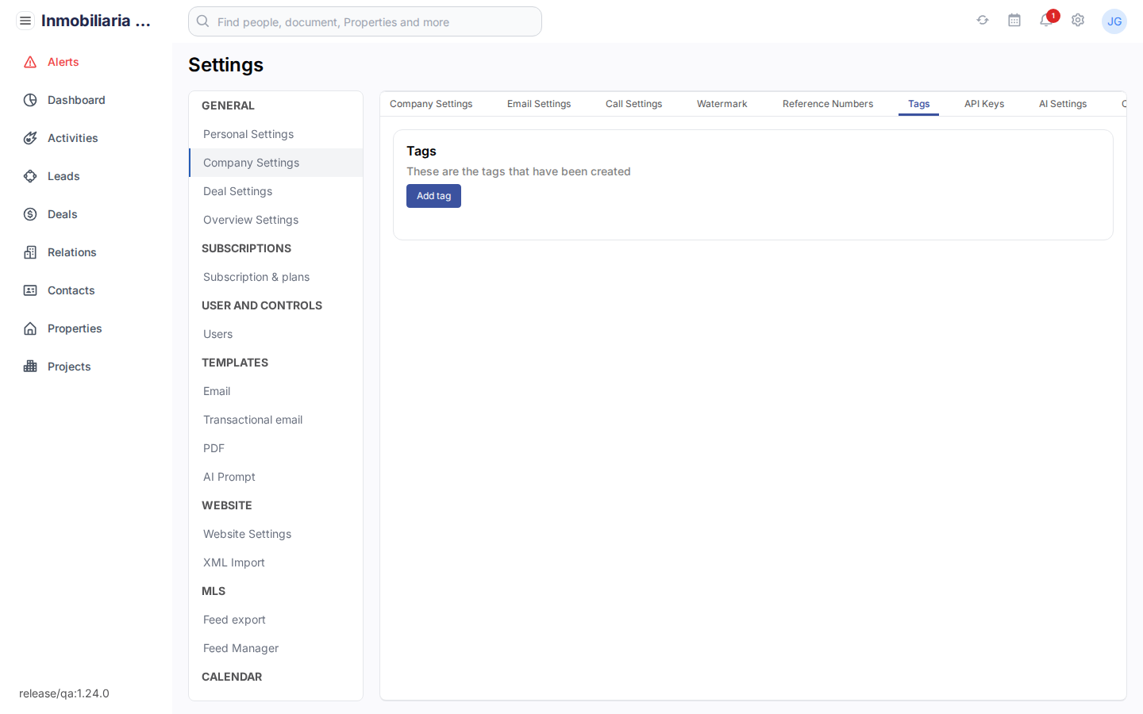Open the JG profile avatar menu
Image resolution: width=1143 pixels, height=714 pixels.
pyautogui.click(x=1114, y=21)
